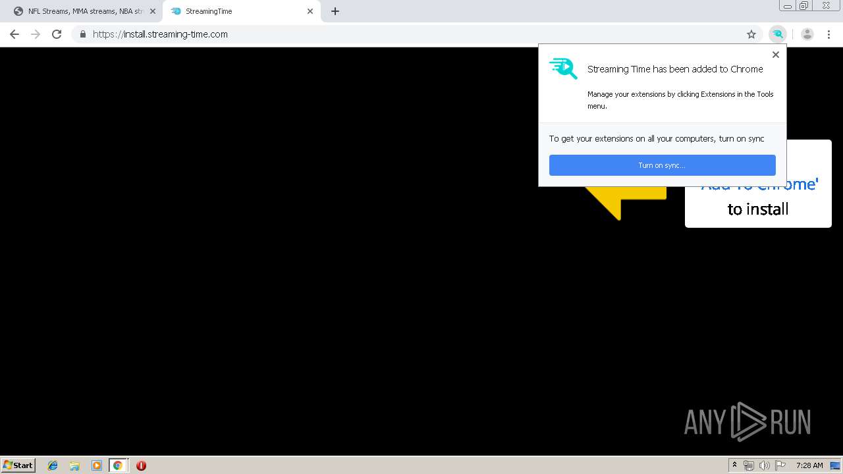Viewport: 843px width, 474px height.
Task: View site security lock info
Action: click(82, 34)
